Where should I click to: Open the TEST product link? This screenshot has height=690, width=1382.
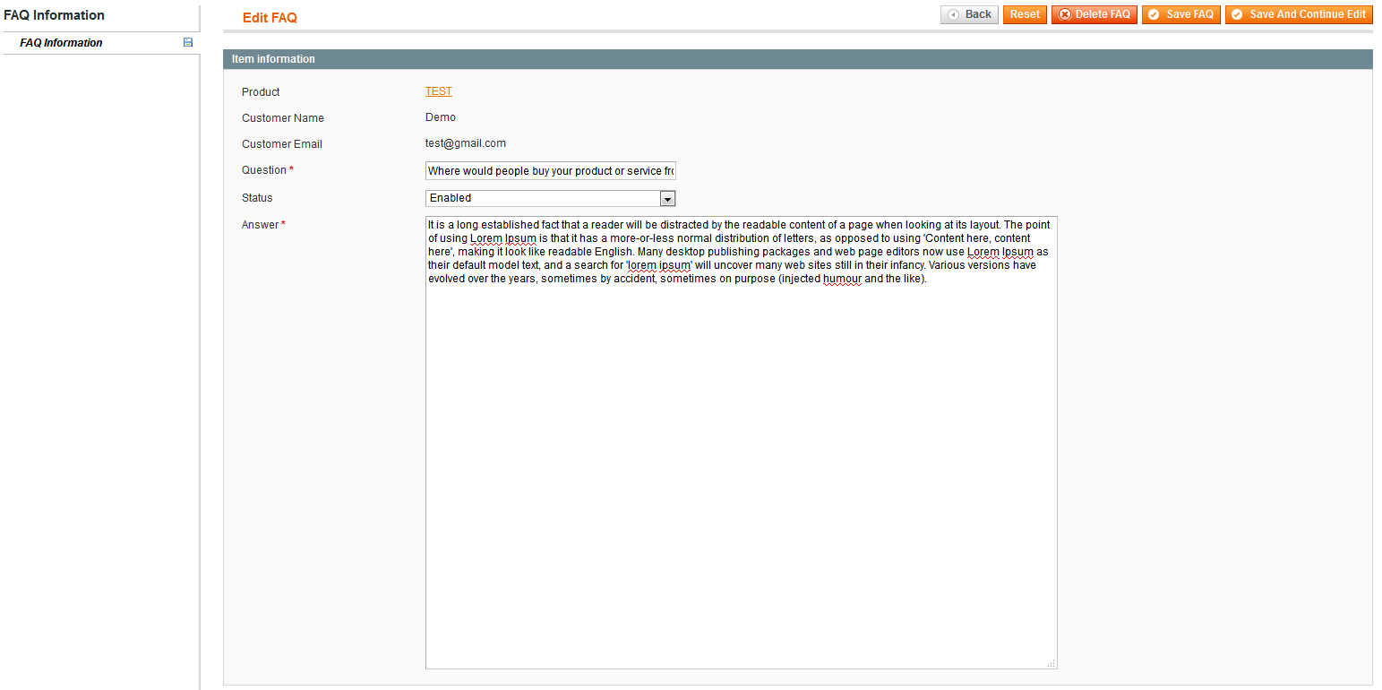(x=438, y=91)
